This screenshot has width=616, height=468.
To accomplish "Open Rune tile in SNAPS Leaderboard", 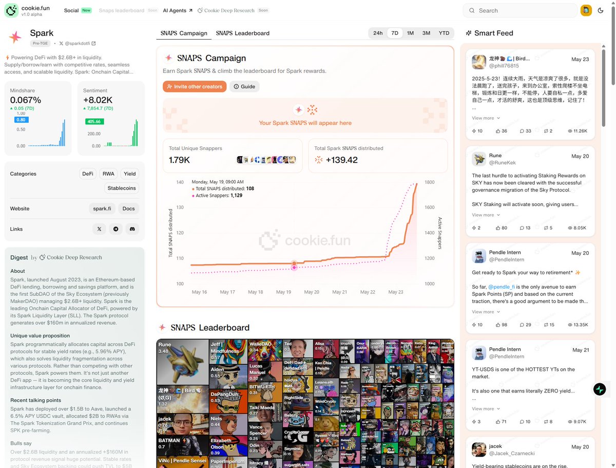I will [x=183, y=362].
